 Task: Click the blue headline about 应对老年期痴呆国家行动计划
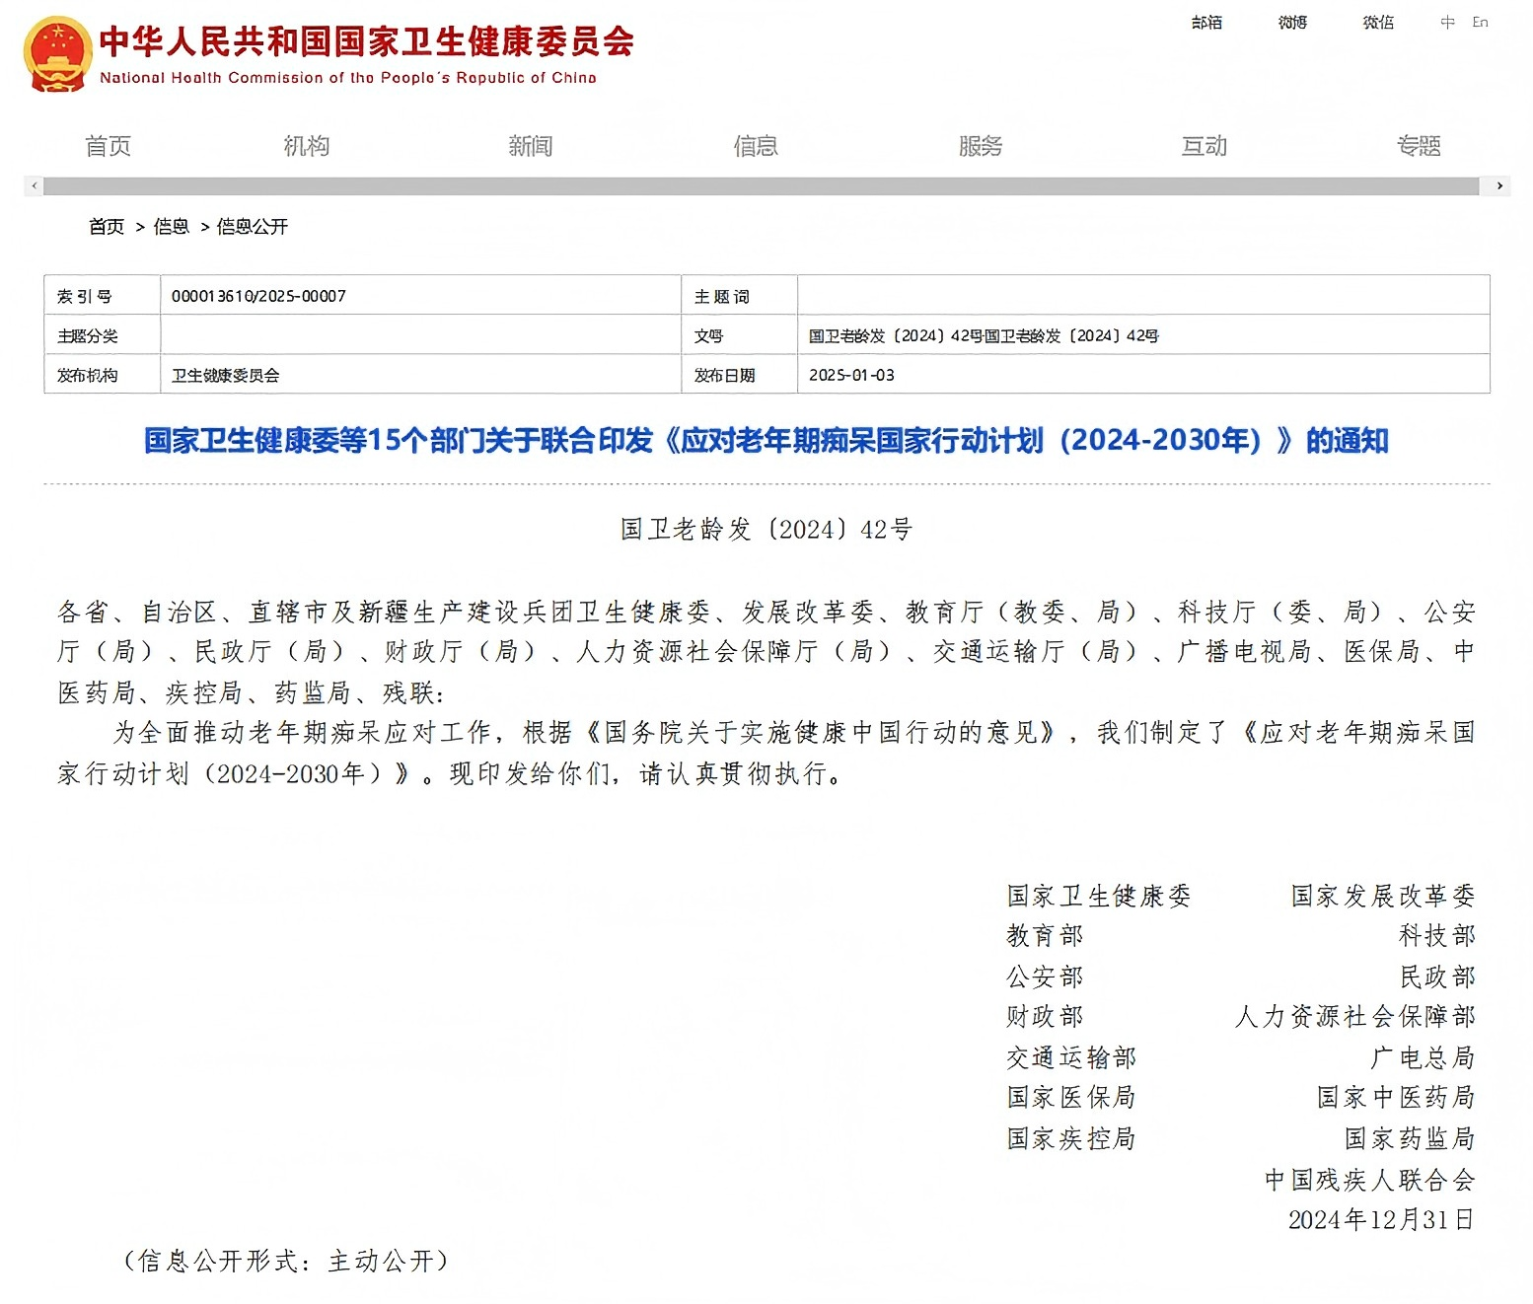tap(766, 440)
